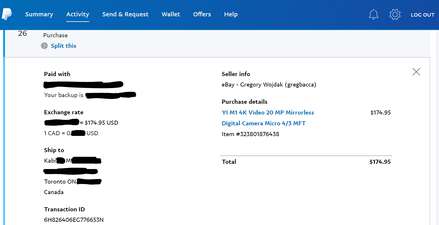This screenshot has width=439, height=225.
Task: Click the Toronto ON address line
Action: pyautogui.click(x=73, y=182)
